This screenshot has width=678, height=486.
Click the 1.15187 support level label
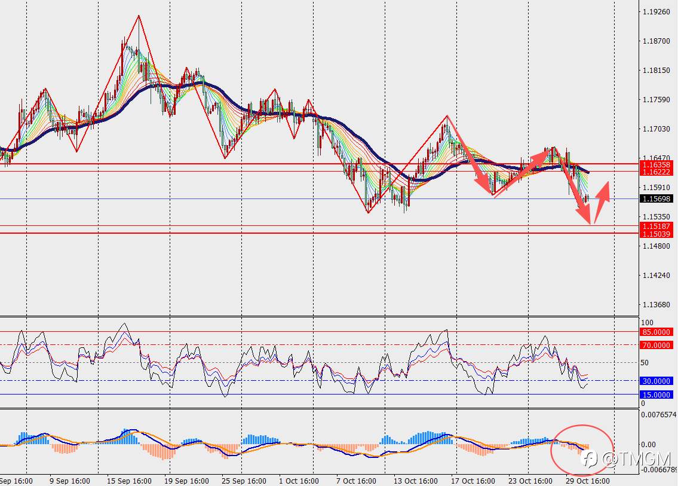pyautogui.click(x=656, y=227)
